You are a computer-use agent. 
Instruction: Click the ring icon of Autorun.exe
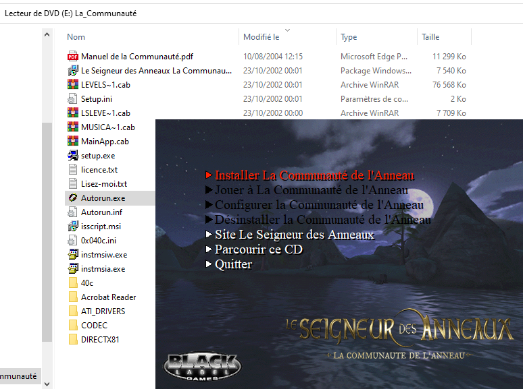pyautogui.click(x=73, y=198)
